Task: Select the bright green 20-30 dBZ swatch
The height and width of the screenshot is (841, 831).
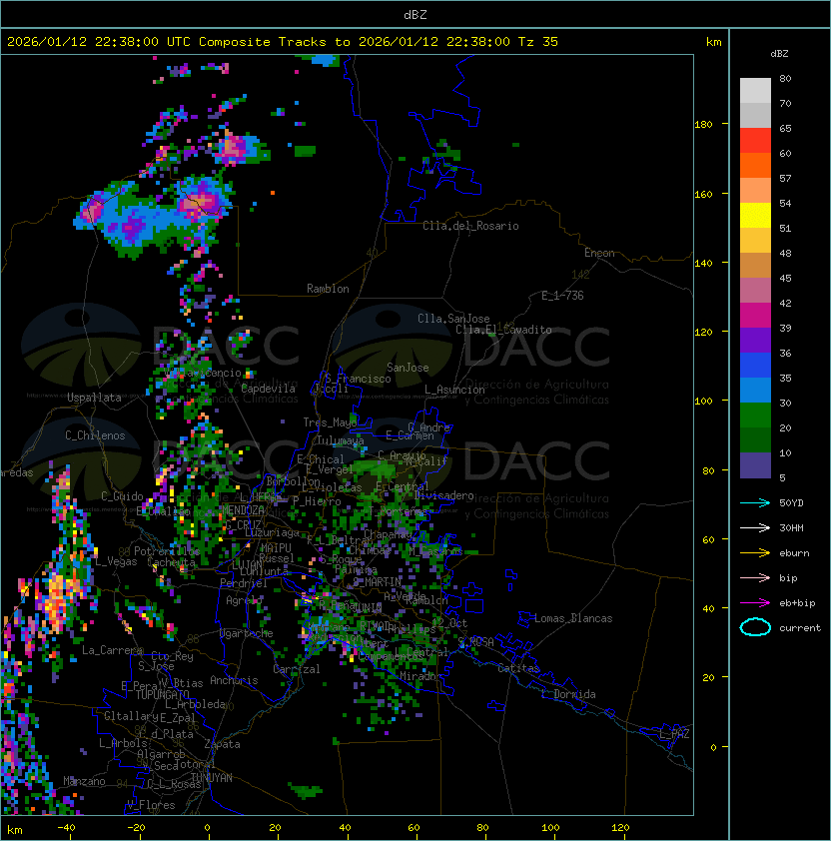Action: 755,416
